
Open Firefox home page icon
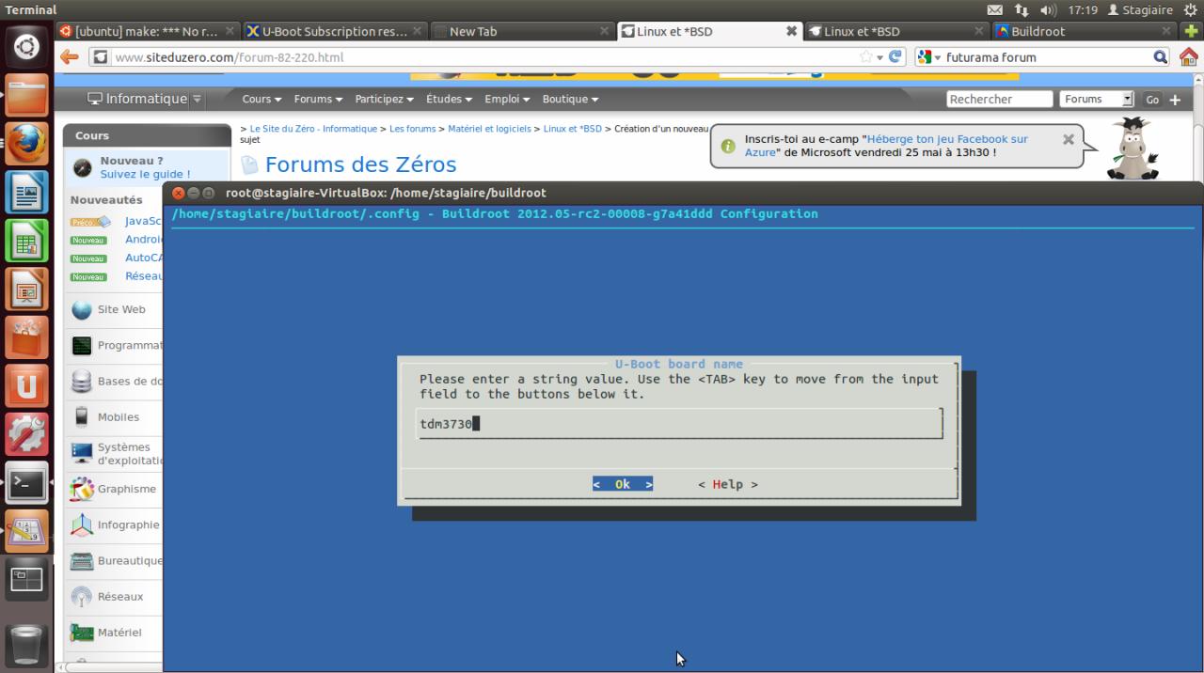click(1189, 56)
